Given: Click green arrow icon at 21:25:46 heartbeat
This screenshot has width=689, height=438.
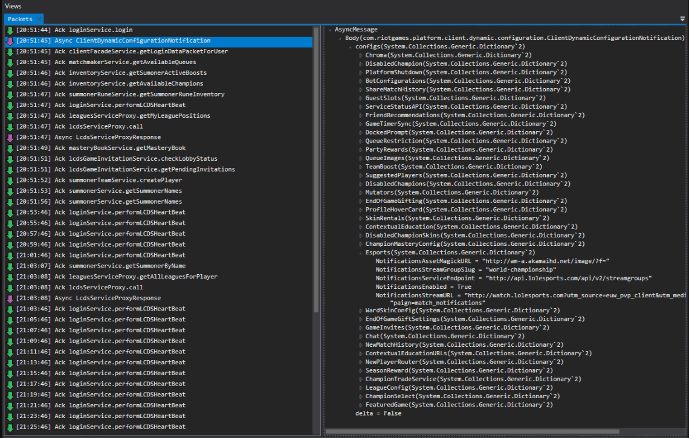Looking at the screenshot, I should 10,428.
